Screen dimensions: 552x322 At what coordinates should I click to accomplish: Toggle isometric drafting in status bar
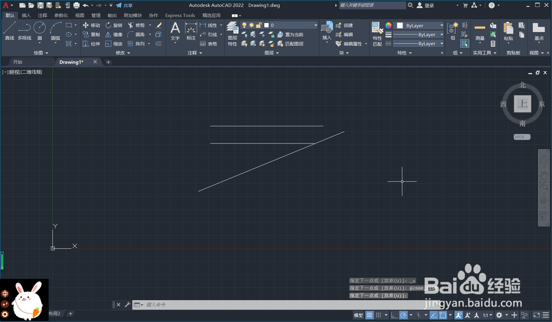418,315
